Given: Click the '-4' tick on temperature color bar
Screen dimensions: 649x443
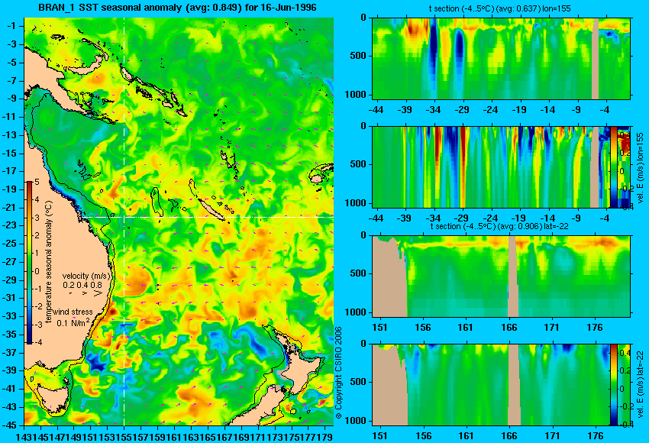Looking at the screenshot, I should [37, 343].
